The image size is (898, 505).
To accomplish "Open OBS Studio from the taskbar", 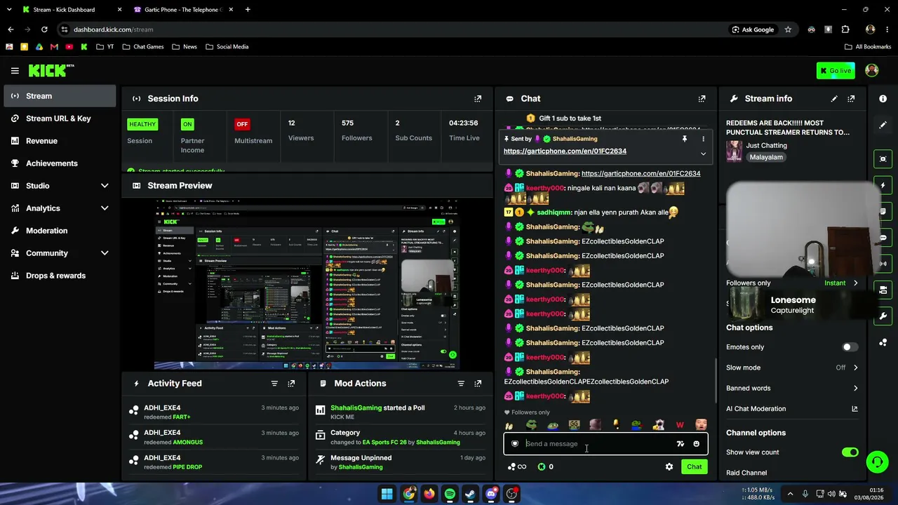I will click(x=512, y=494).
